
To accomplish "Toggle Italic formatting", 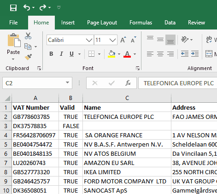I will tap(61, 54).
